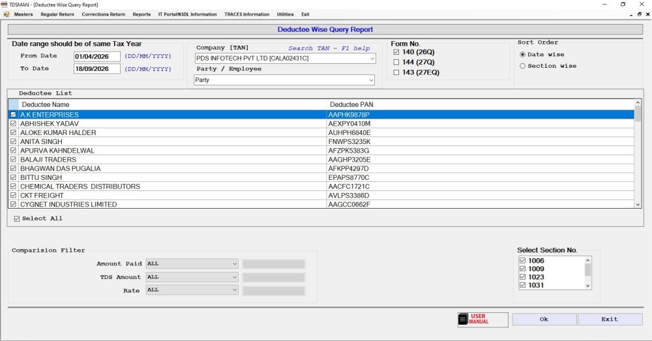
Task: Click the To Date input field
Action: point(97,68)
